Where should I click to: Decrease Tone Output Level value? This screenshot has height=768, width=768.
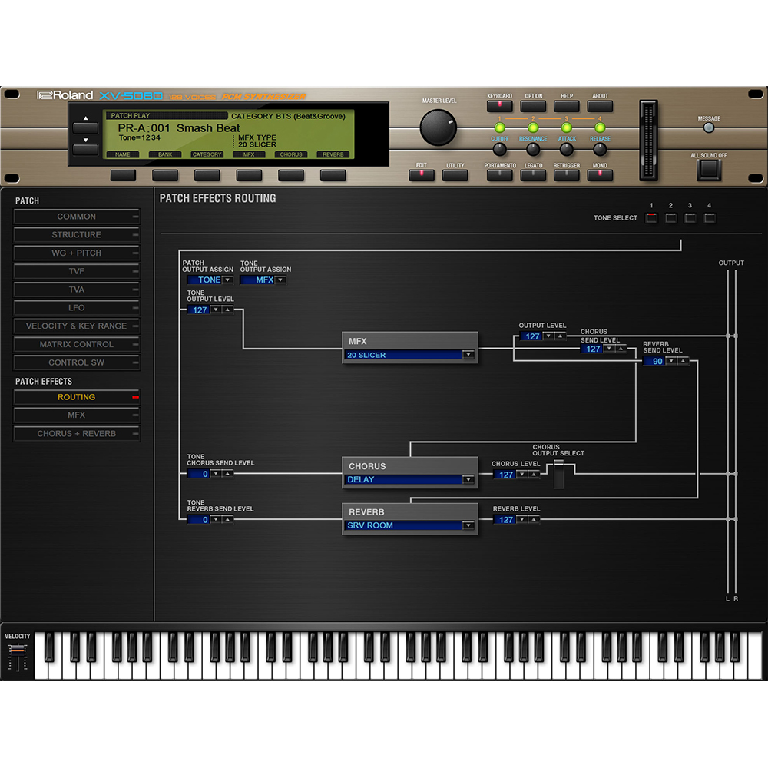[x=216, y=310]
